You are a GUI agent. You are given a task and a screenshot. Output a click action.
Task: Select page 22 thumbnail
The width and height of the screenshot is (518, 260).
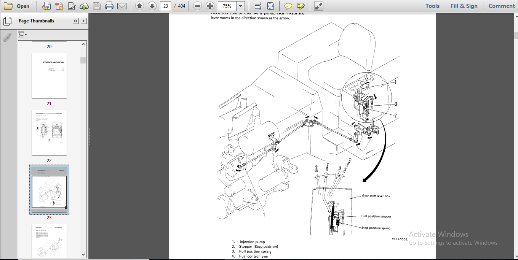49,133
